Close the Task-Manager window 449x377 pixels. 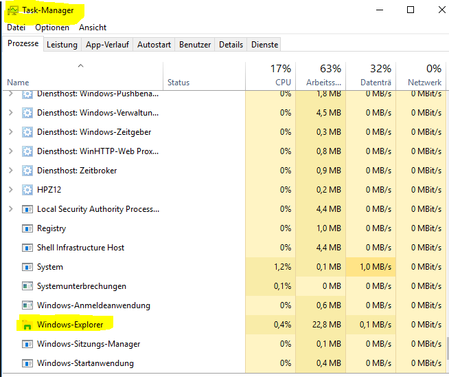pyautogui.click(x=442, y=10)
